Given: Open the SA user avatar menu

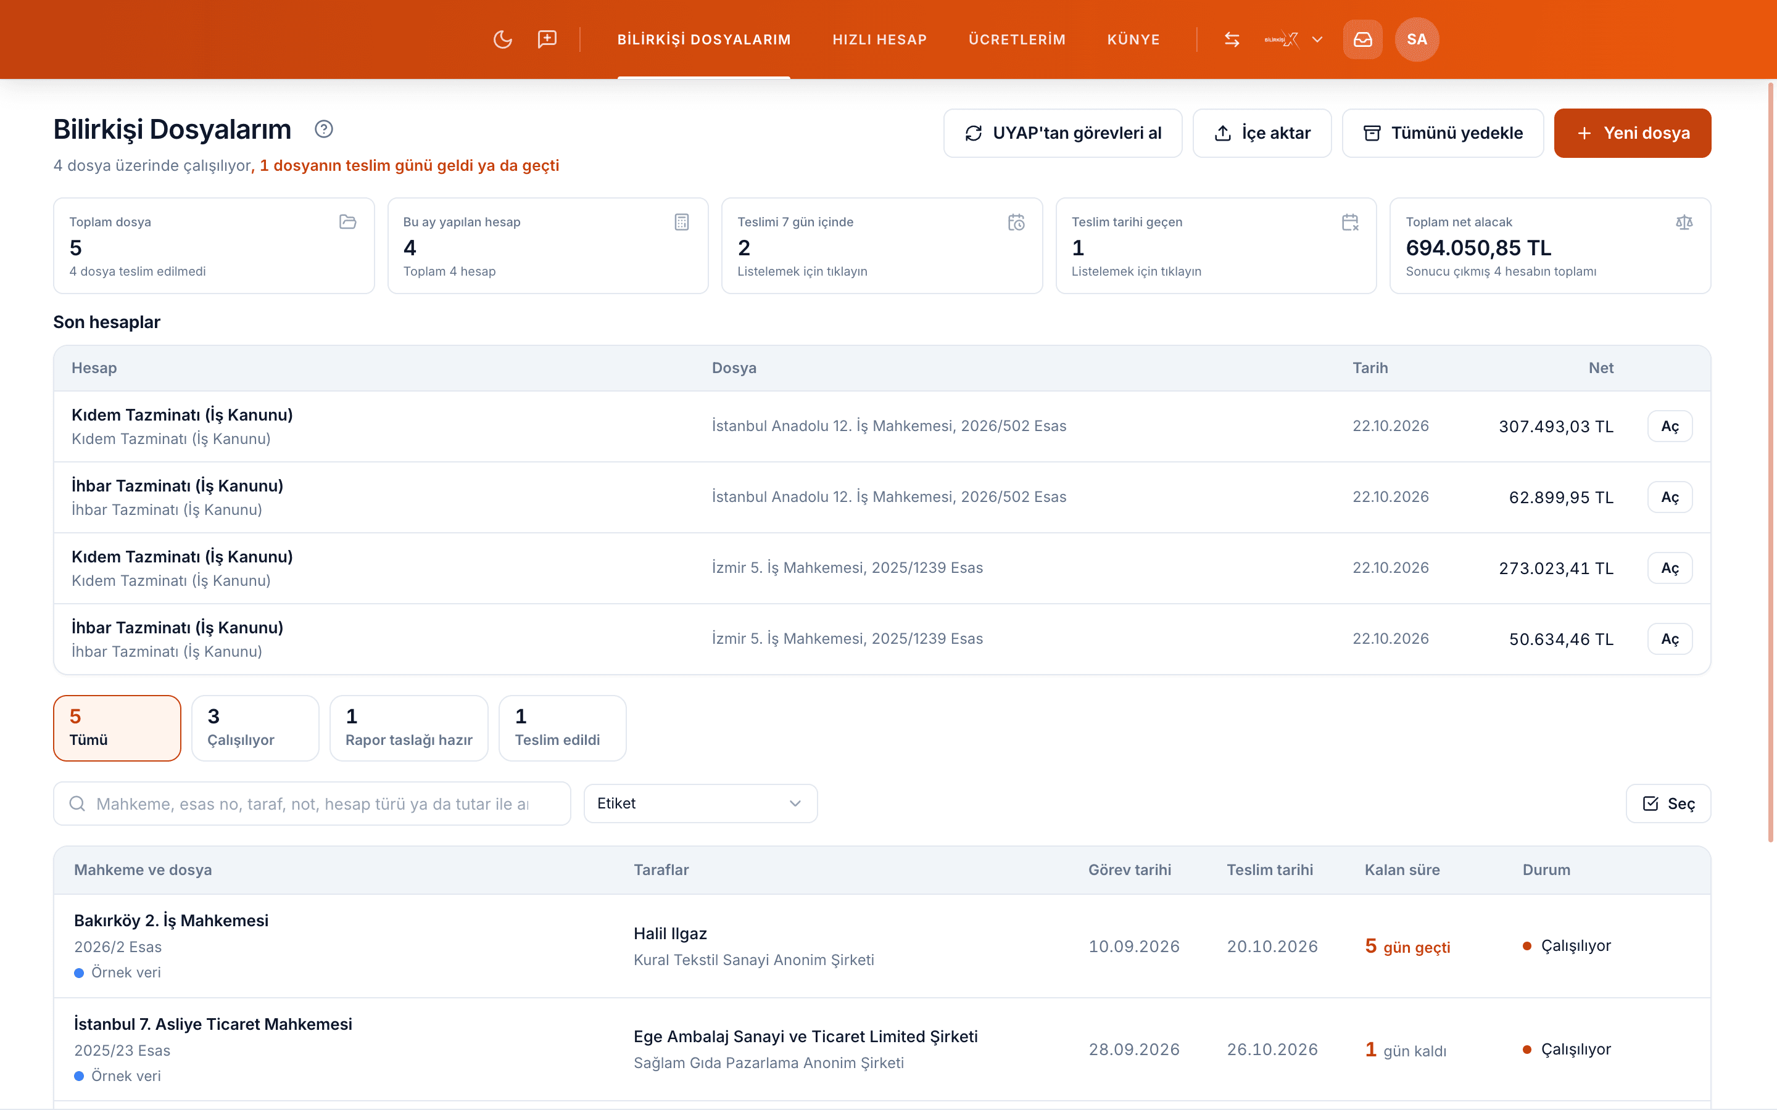Looking at the screenshot, I should 1417,39.
